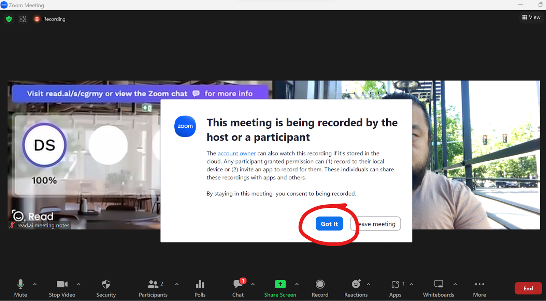The image size is (546, 301).
Task: Stop Video camera button
Action: click(62, 288)
